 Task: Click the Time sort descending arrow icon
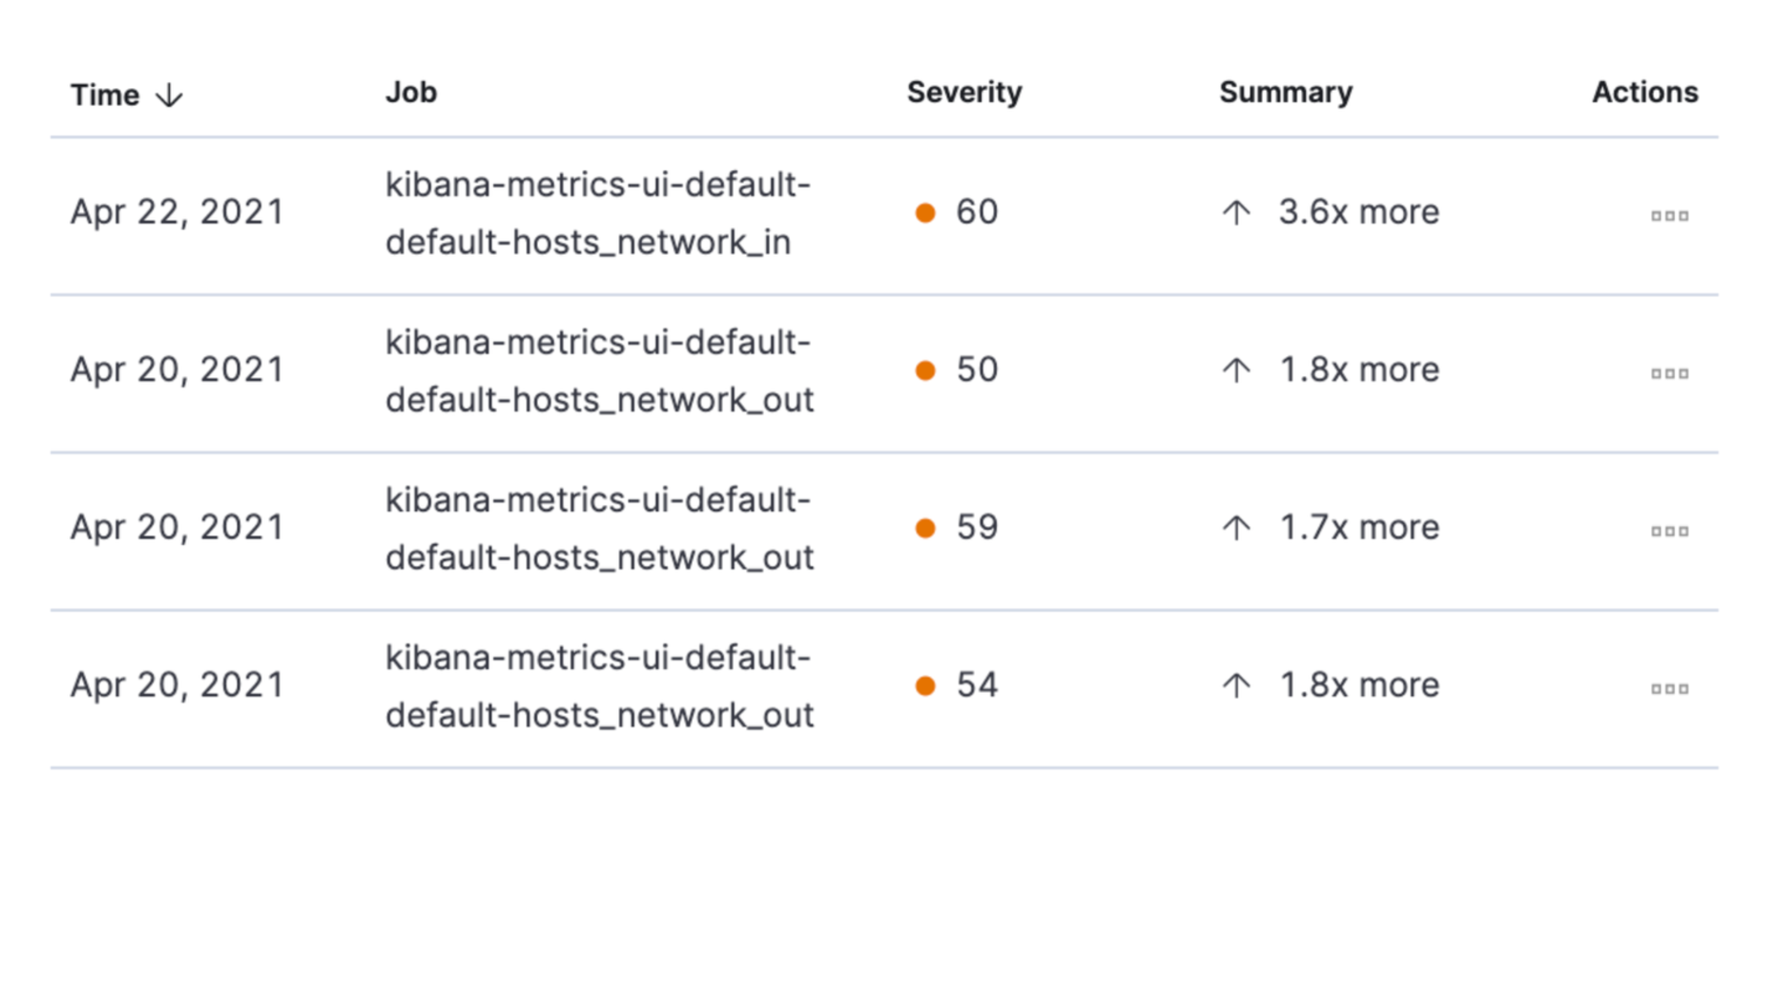point(169,96)
